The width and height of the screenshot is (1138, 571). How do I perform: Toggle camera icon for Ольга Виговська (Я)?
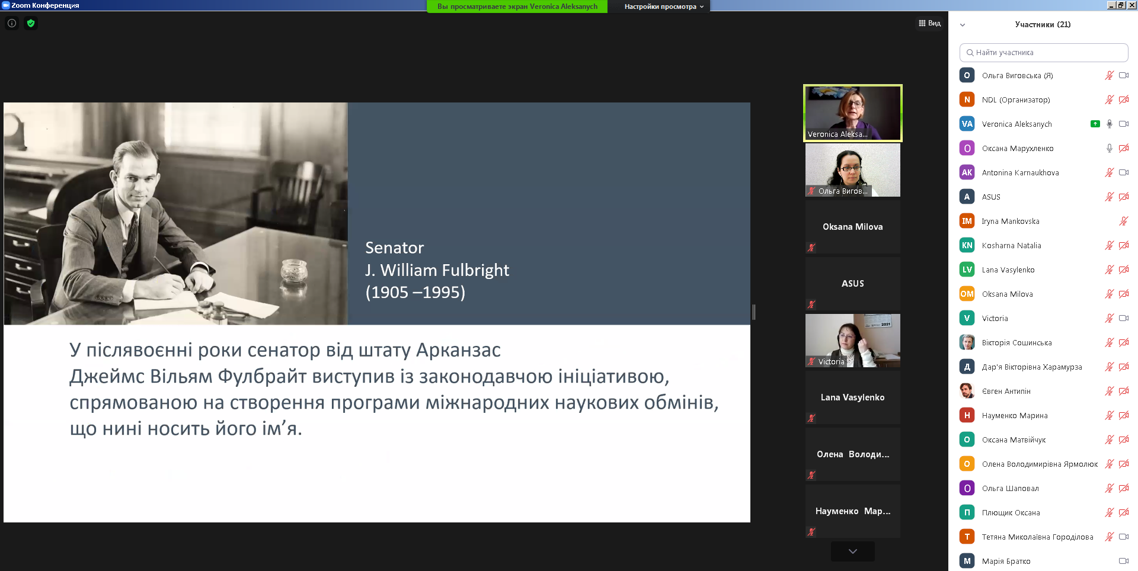(1123, 75)
